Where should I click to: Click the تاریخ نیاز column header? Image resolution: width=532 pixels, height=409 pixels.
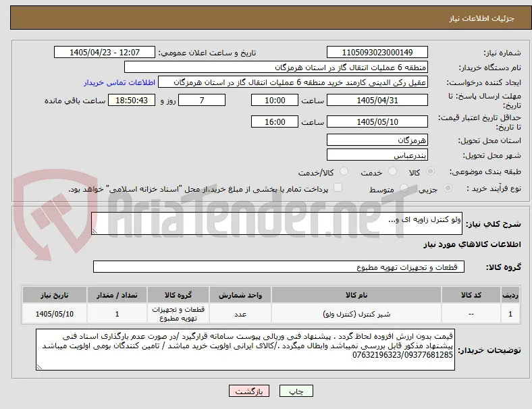55,295
